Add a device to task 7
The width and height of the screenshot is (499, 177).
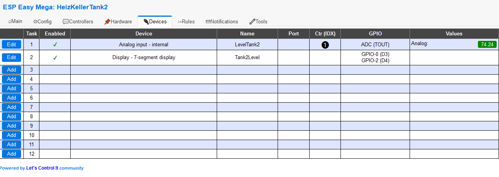click(x=12, y=107)
